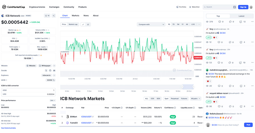Open FameEX exchange logo
The image size is (255, 133).
click(67, 123)
